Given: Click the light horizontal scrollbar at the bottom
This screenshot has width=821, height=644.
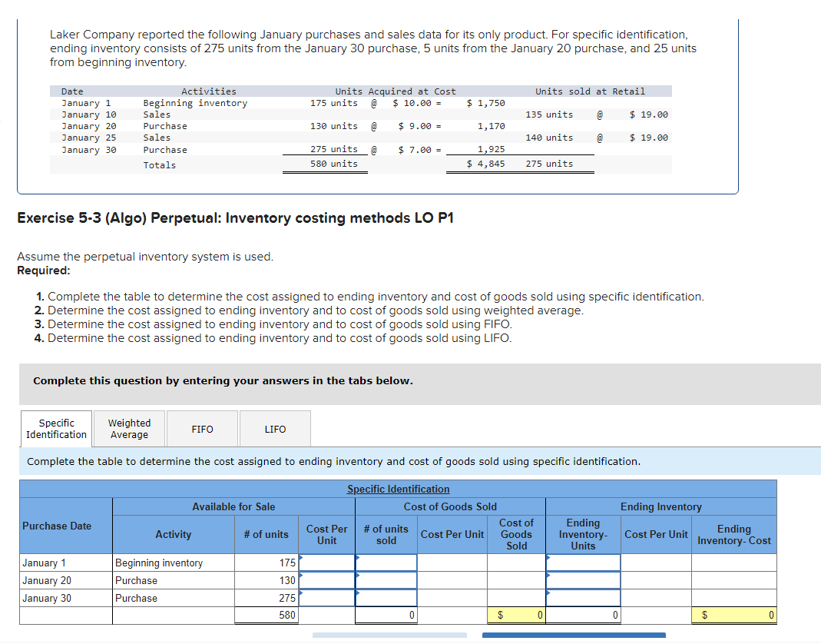Looking at the screenshot, I should [389, 633].
